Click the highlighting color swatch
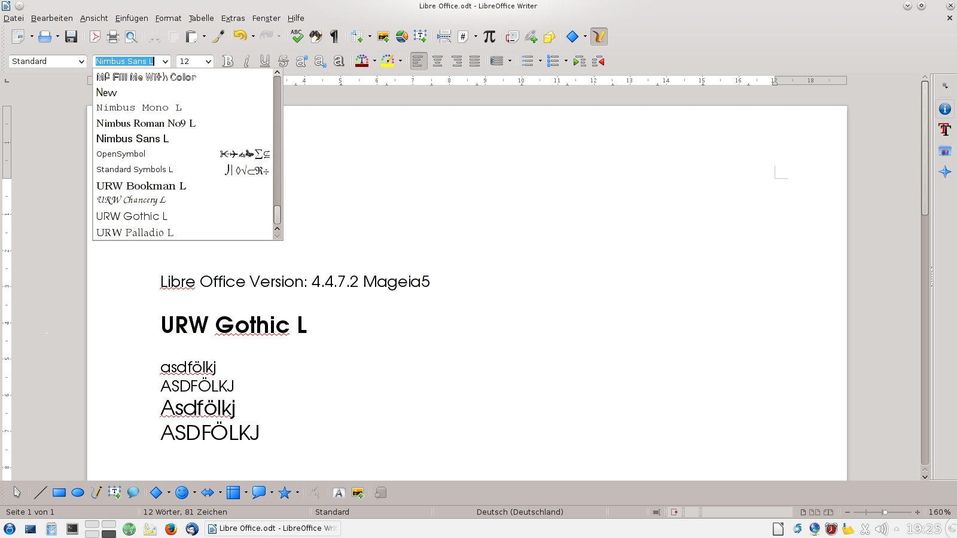The width and height of the screenshot is (957, 538). pos(388,61)
